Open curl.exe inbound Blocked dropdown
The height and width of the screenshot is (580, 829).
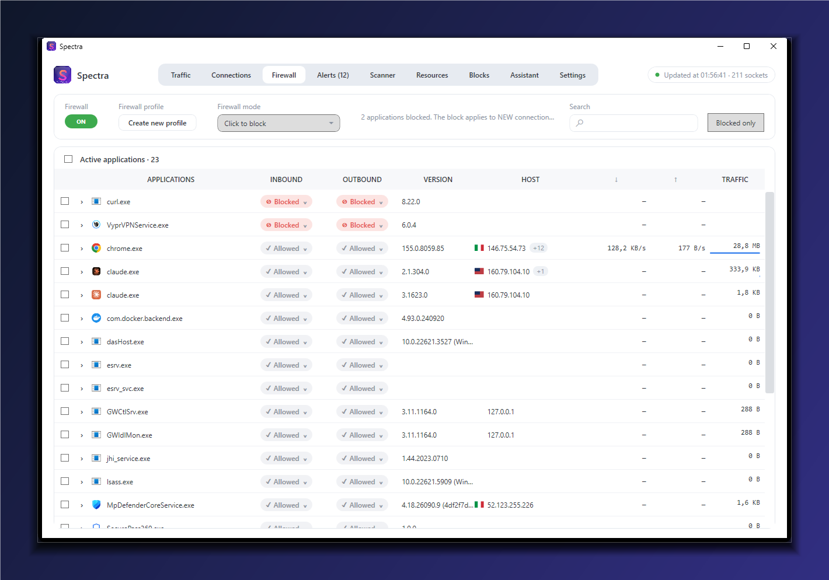286,201
